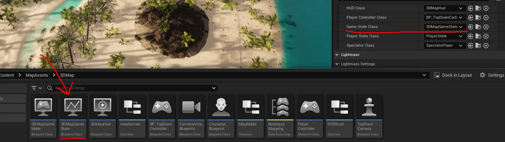This screenshot has width=505, height=142.
Task: Browse to HUD Class asset in Content Browser
Action: point(478,8)
